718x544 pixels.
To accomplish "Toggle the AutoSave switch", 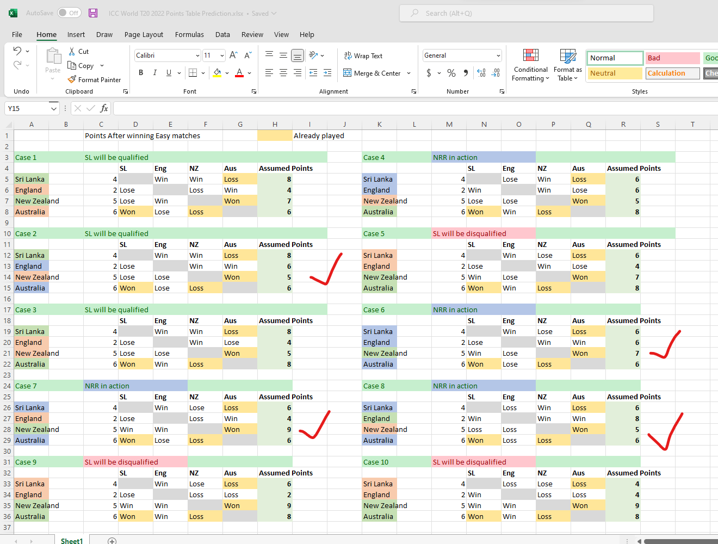I will [69, 13].
